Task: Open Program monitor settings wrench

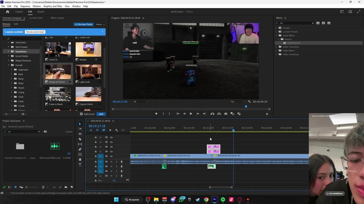Action: tap(249, 101)
